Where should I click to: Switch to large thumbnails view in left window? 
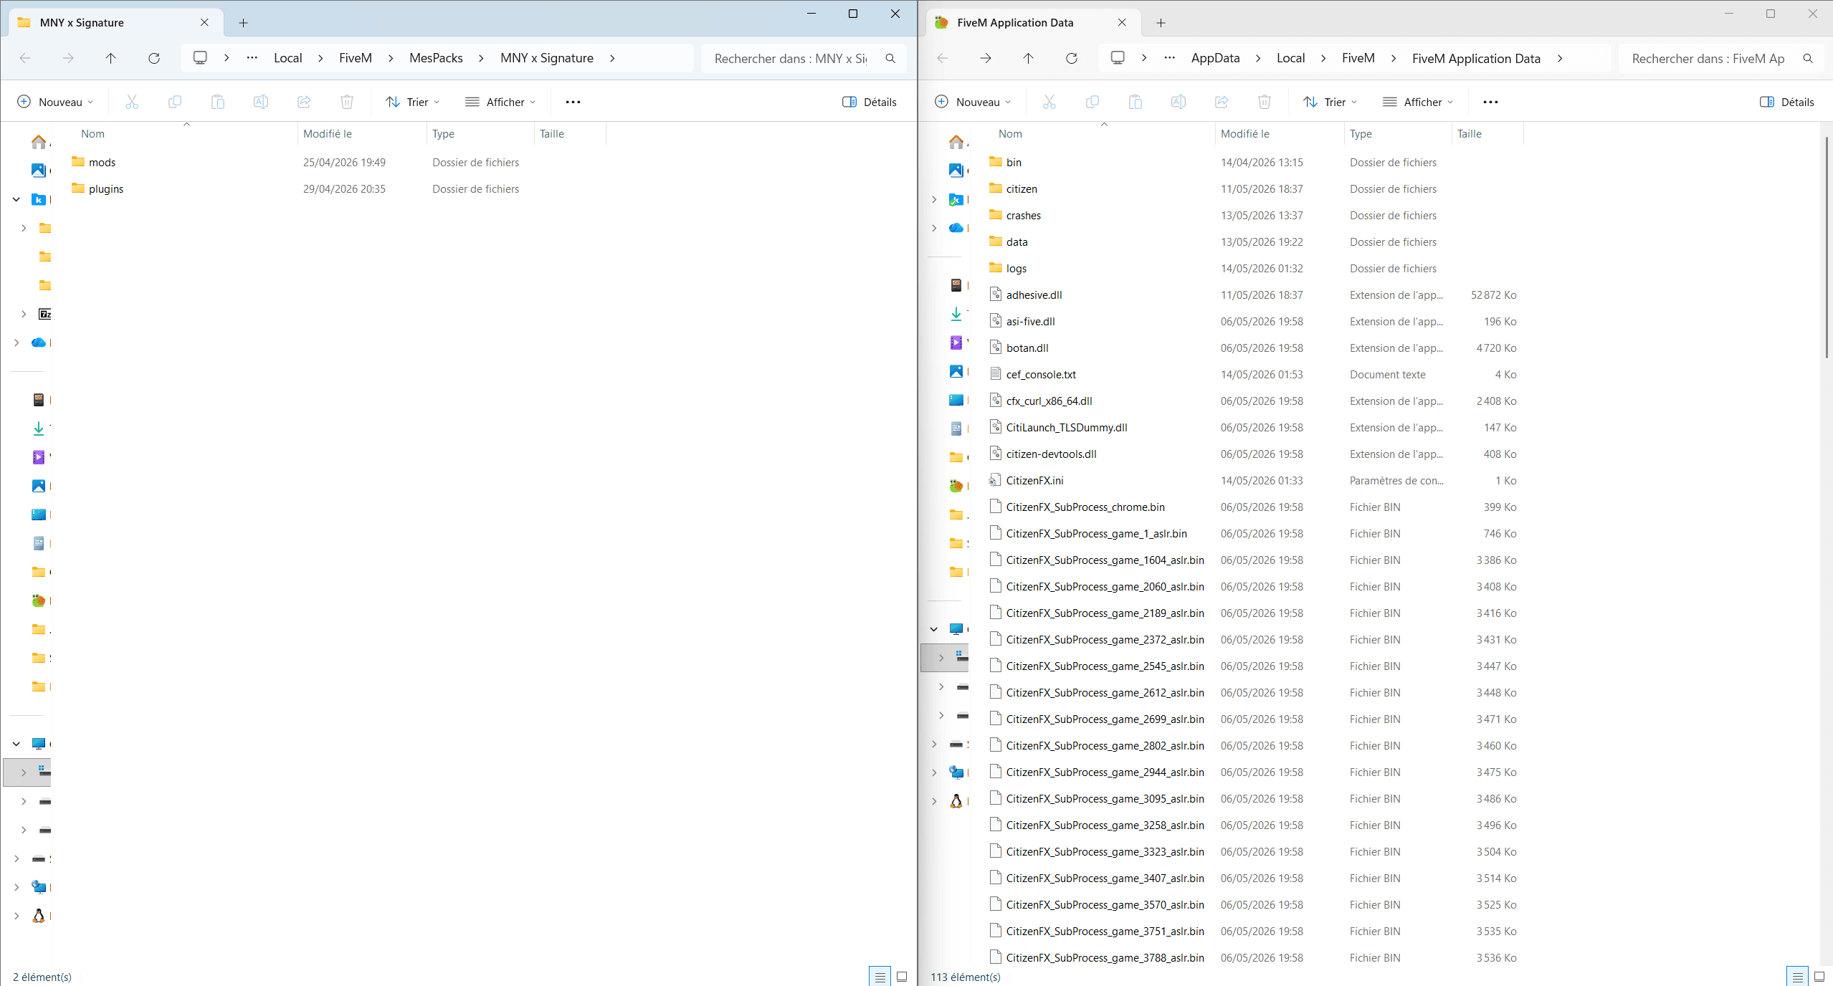coord(902,977)
